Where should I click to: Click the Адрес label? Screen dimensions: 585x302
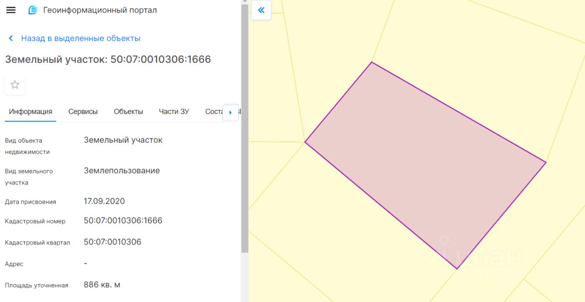(x=14, y=264)
